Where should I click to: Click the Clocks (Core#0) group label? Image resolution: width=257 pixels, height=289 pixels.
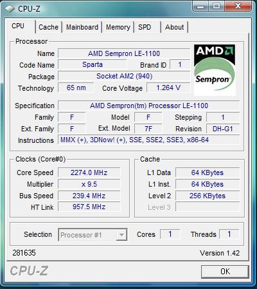(x=40, y=159)
